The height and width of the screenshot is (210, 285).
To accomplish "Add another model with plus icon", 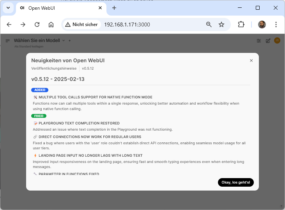I will [x=70, y=40].
